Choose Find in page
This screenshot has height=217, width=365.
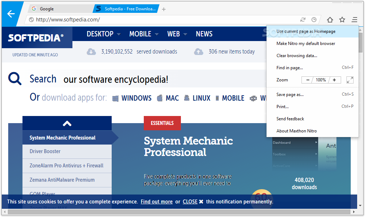(x=313, y=68)
